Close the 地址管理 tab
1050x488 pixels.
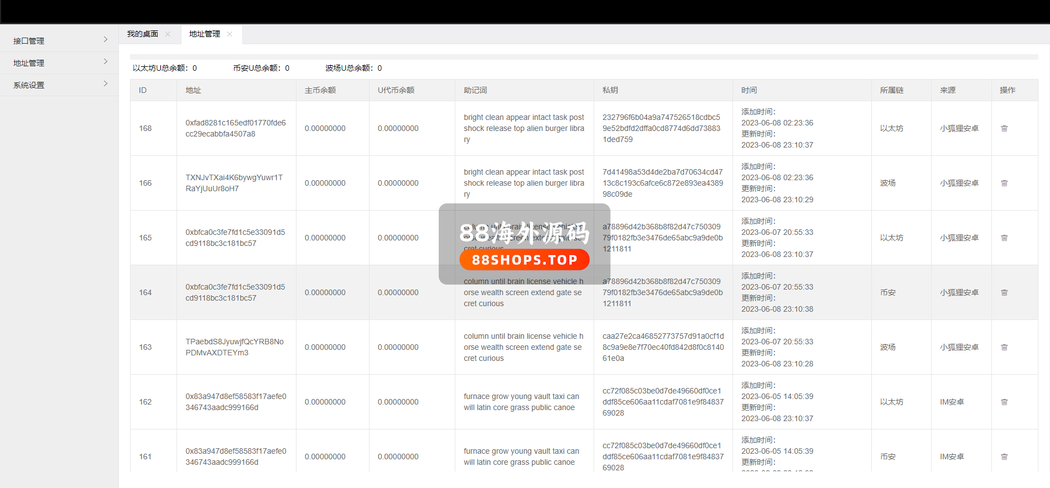pyautogui.click(x=230, y=34)
